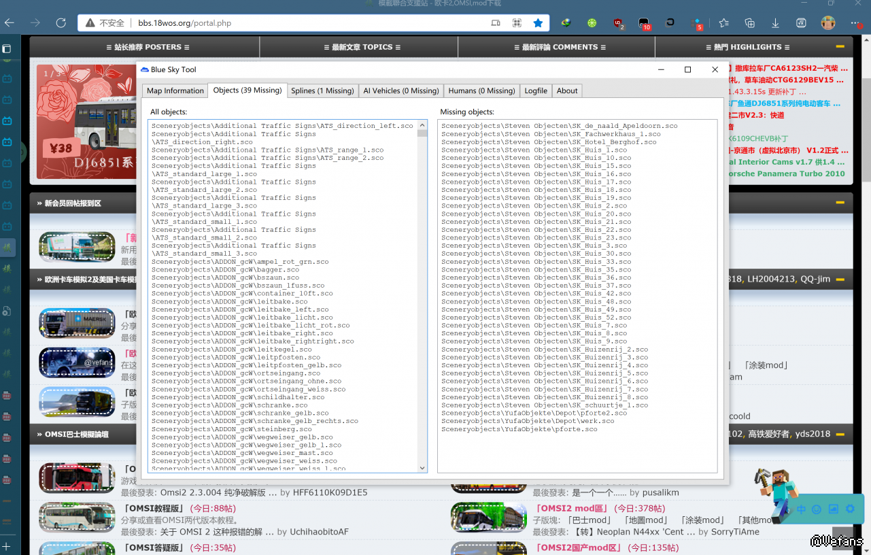Open the vertical tabs panel icon
Image resolution: width=871 pixels, height=555 pixels.
7,49
